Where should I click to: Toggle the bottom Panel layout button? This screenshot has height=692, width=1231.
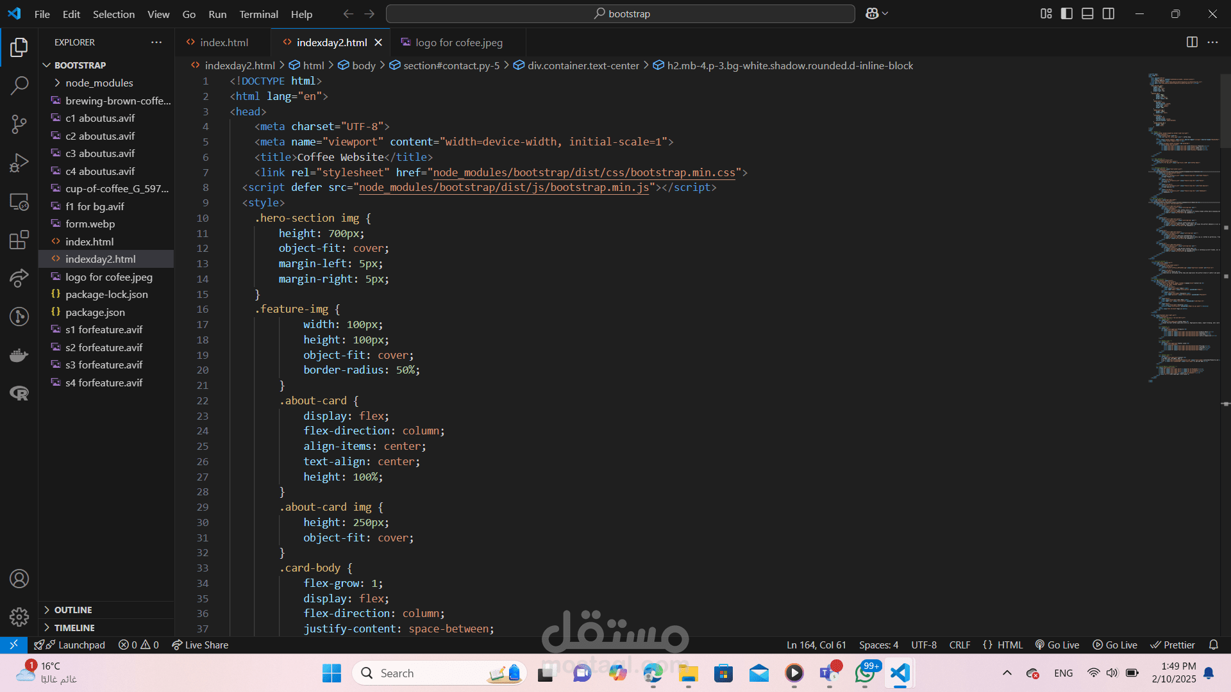pyautogui.click(x=1087, y=13)
